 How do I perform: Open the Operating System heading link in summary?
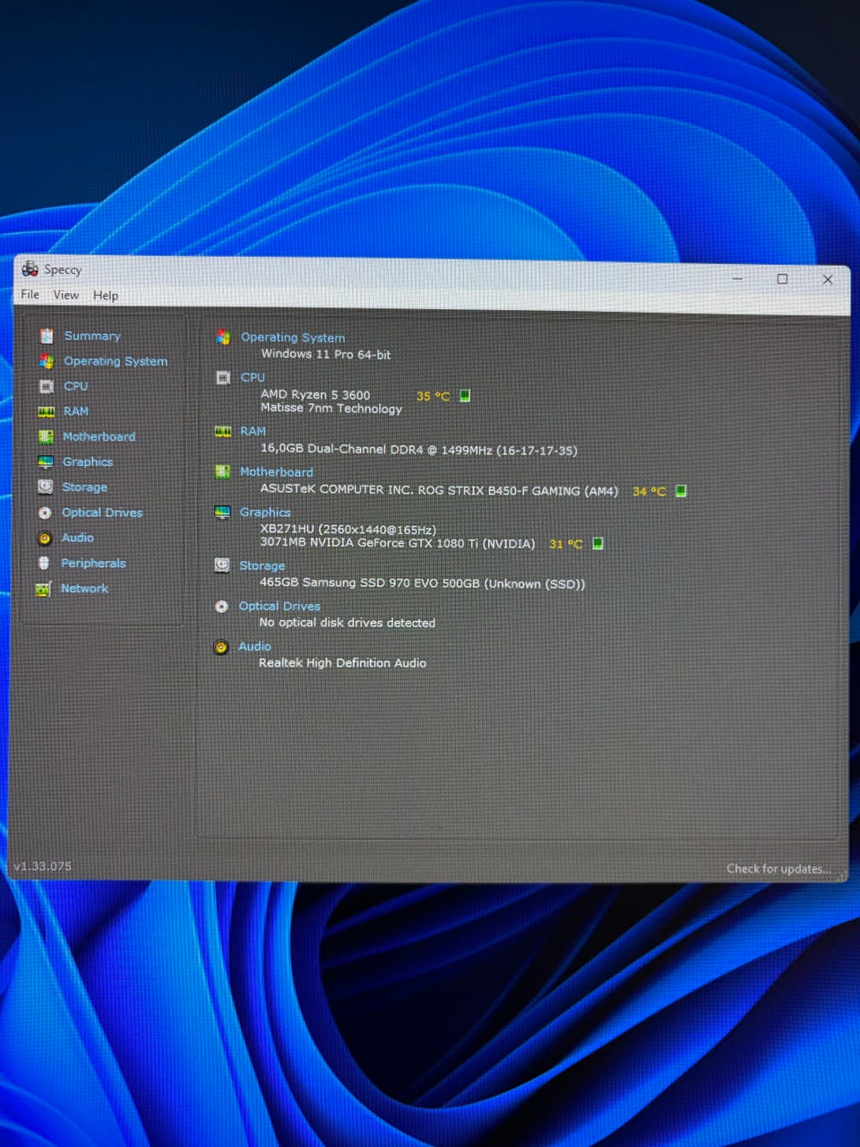tap(293, 338)
